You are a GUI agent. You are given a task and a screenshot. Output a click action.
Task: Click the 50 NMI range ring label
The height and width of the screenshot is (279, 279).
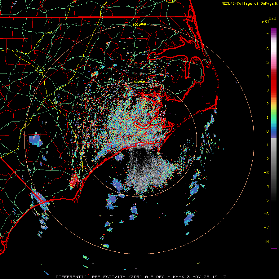pyautogui.click(x=139, y=82)
